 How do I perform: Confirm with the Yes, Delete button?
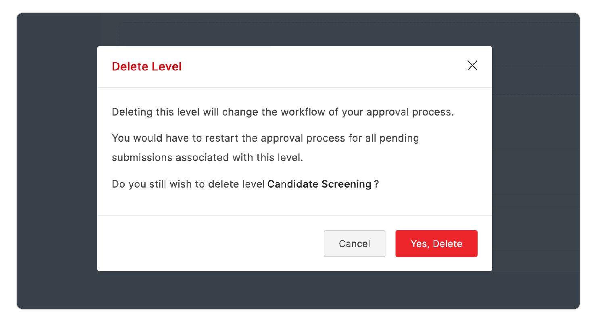click(x=436, y=244)
